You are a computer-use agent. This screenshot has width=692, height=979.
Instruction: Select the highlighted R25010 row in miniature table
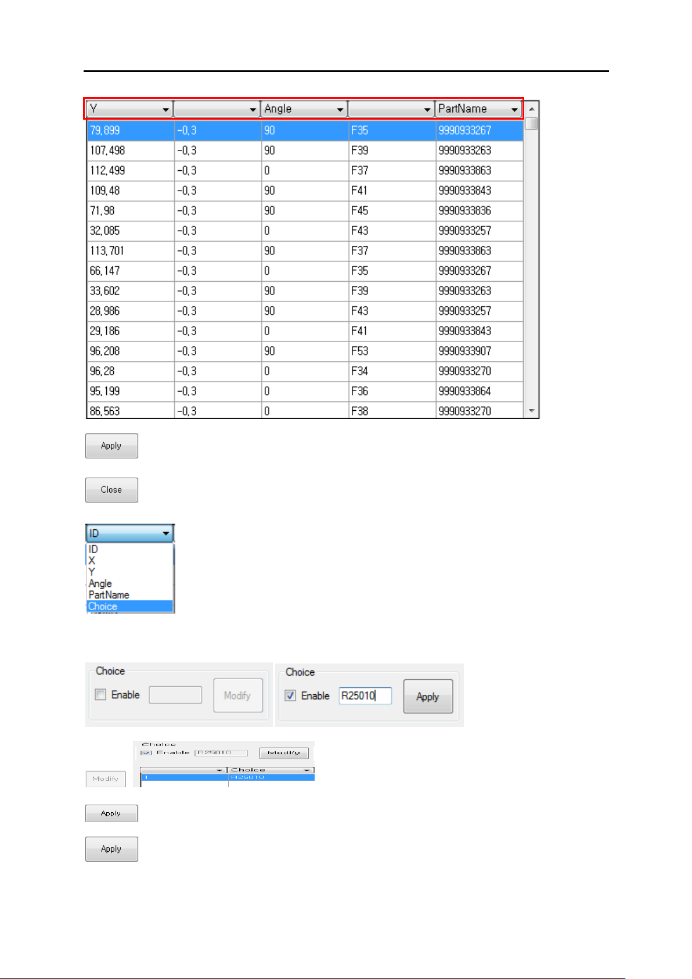(x=228, y=777)
